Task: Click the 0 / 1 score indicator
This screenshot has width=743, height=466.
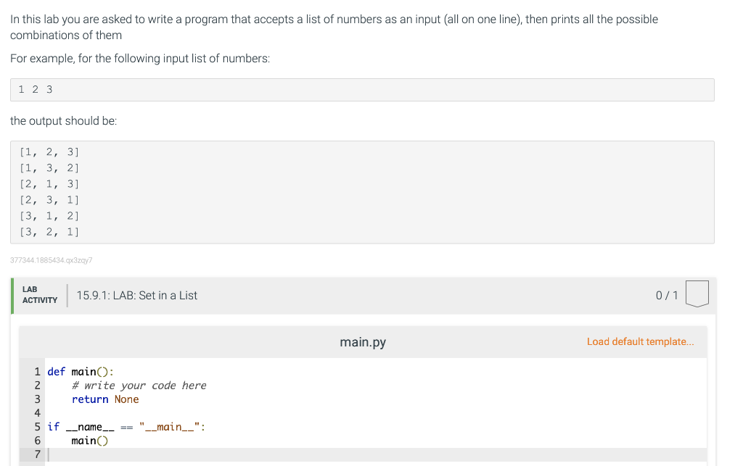Action: pos(667,295)
